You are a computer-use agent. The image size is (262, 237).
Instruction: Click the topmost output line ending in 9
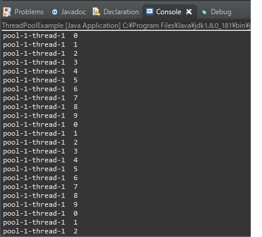click(x=40, y=116)
